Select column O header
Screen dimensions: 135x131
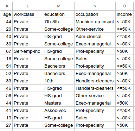click(124, 6)
